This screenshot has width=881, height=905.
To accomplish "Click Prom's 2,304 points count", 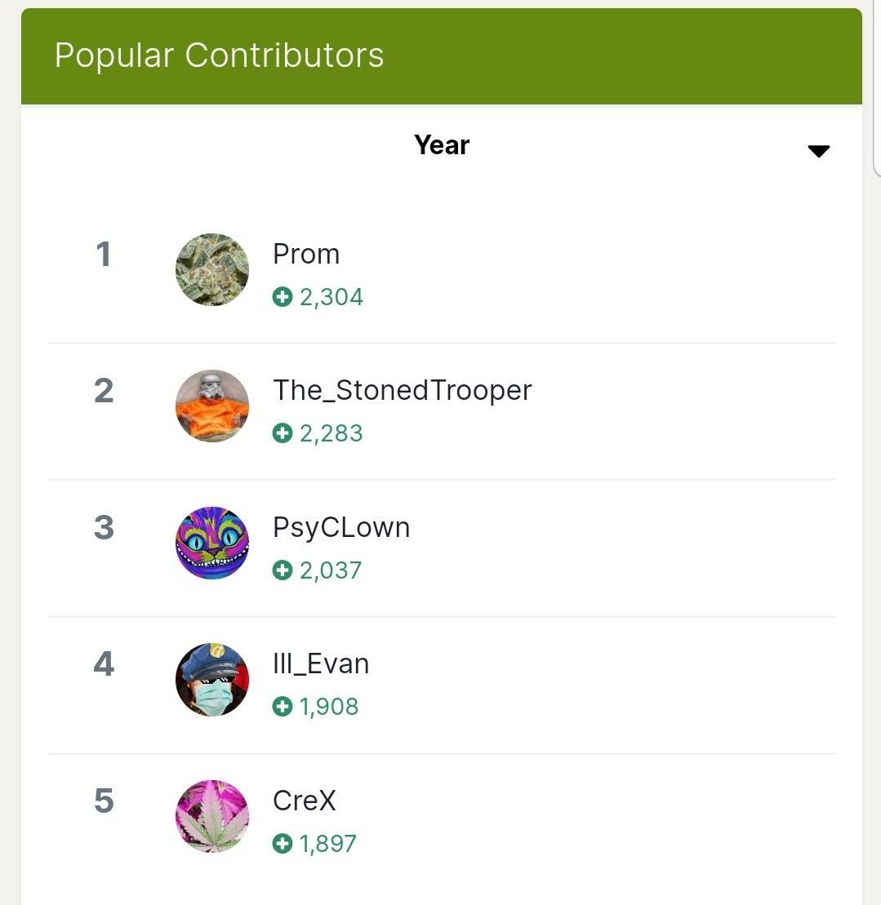I will (331, 297).
